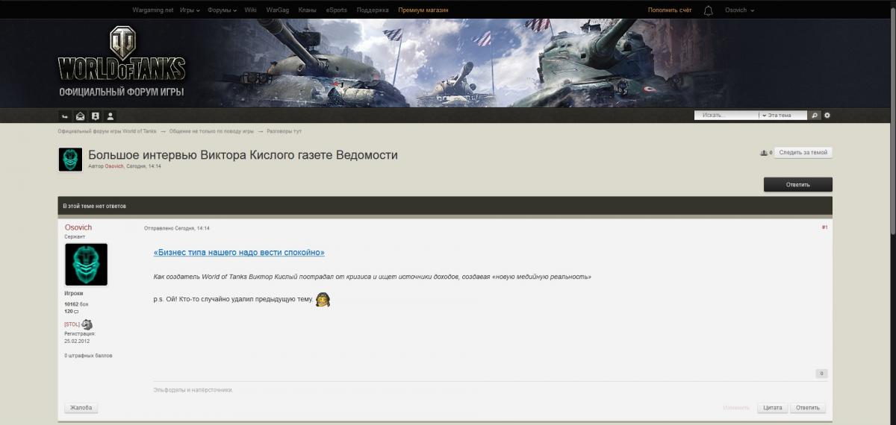Click the author link Osovich under the title
This screenshot has height=425, width=896.
coord(114,166)
